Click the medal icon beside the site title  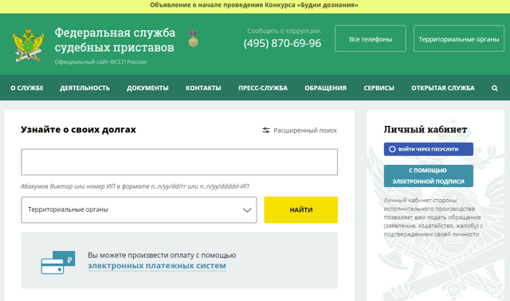point(193,38)
